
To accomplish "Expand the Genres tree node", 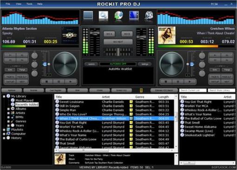I will [8, 121].
